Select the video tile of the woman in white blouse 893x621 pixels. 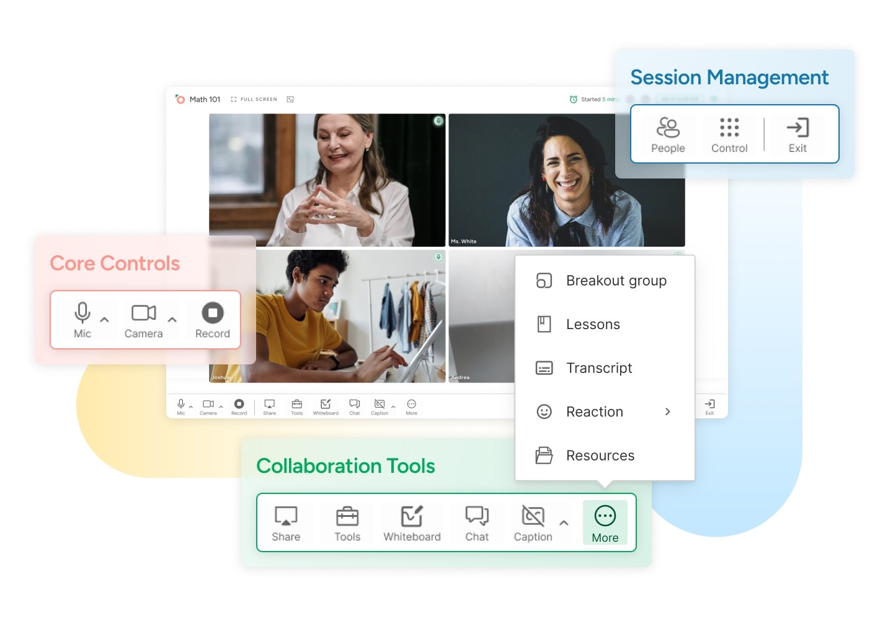(327, 180)
